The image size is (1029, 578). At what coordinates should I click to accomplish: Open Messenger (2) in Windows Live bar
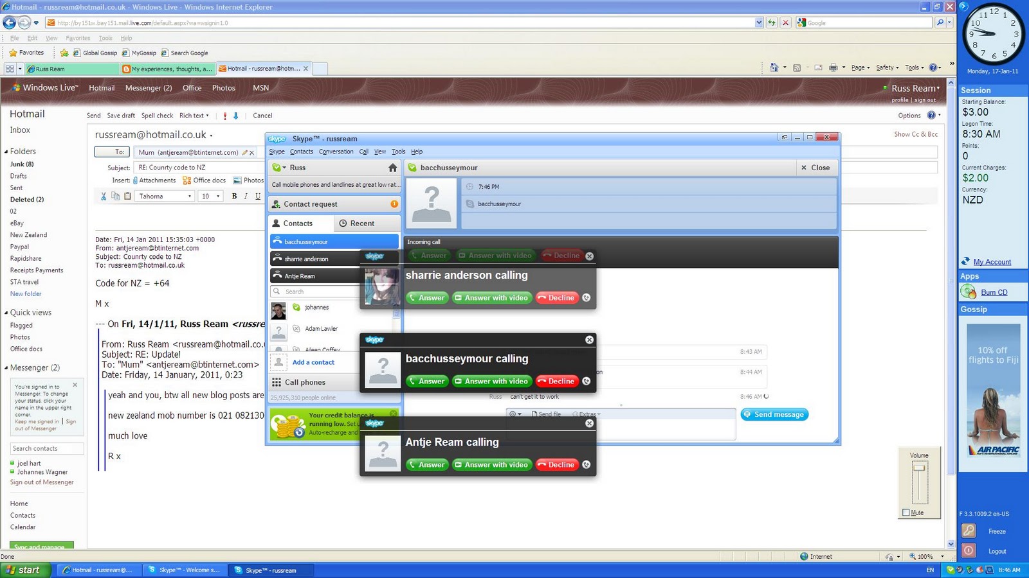(149, 88)
